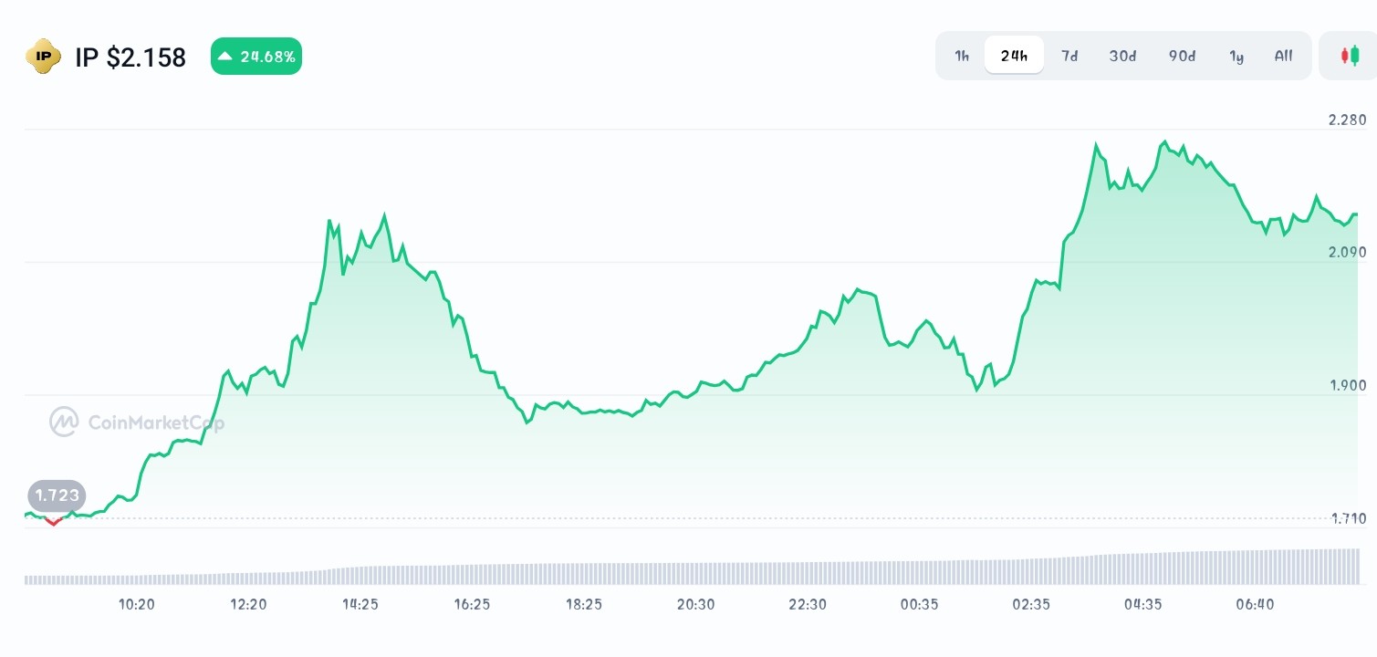Click the gold IP coin logo
This screenshot has height=657, width=1377.
pyautogui.click(x=43, y=57)
